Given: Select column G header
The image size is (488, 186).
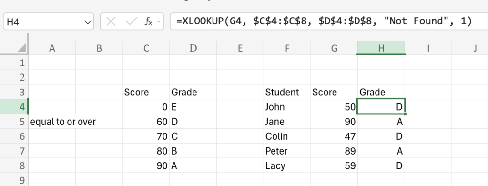Looking at the screenshot, I should [334, 48].
